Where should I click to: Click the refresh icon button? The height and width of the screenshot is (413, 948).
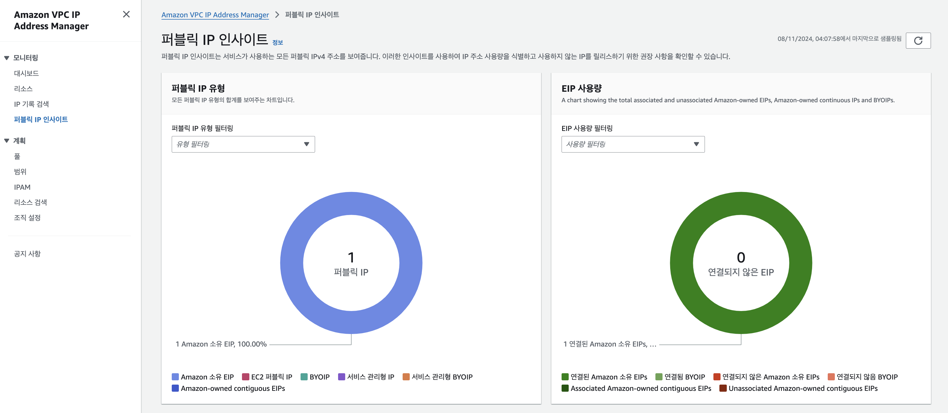click(x=918, y=40)
